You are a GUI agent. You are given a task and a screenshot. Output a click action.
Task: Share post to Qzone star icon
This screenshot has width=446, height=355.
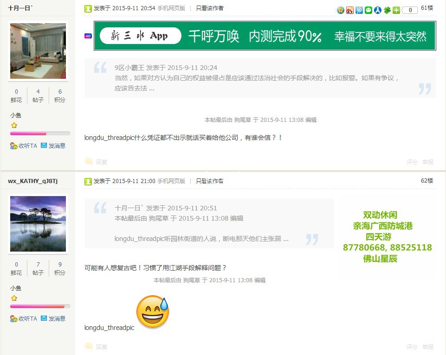point(341,10)
